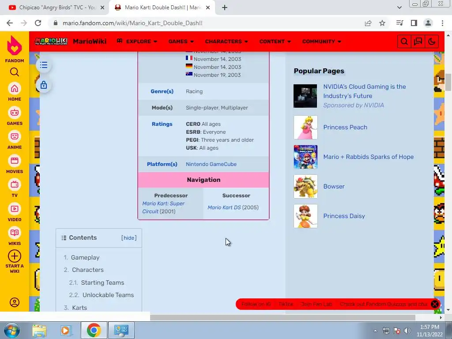Click the MarioWiki title link
Screen dimensions: 452x339
90,41
